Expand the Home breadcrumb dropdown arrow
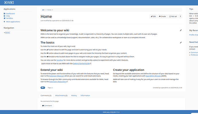 pyautogui.click(x=53, y=10)
